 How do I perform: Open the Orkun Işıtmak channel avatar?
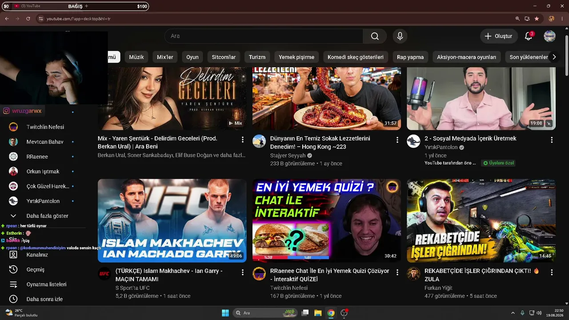point(13,172)
